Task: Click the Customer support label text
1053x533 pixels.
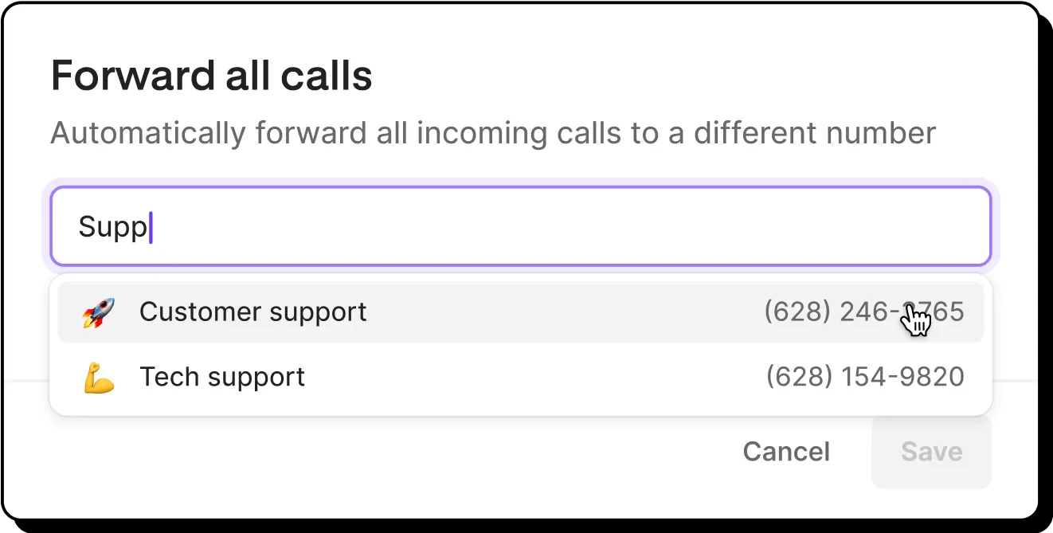Action: (x=252, y=312)
